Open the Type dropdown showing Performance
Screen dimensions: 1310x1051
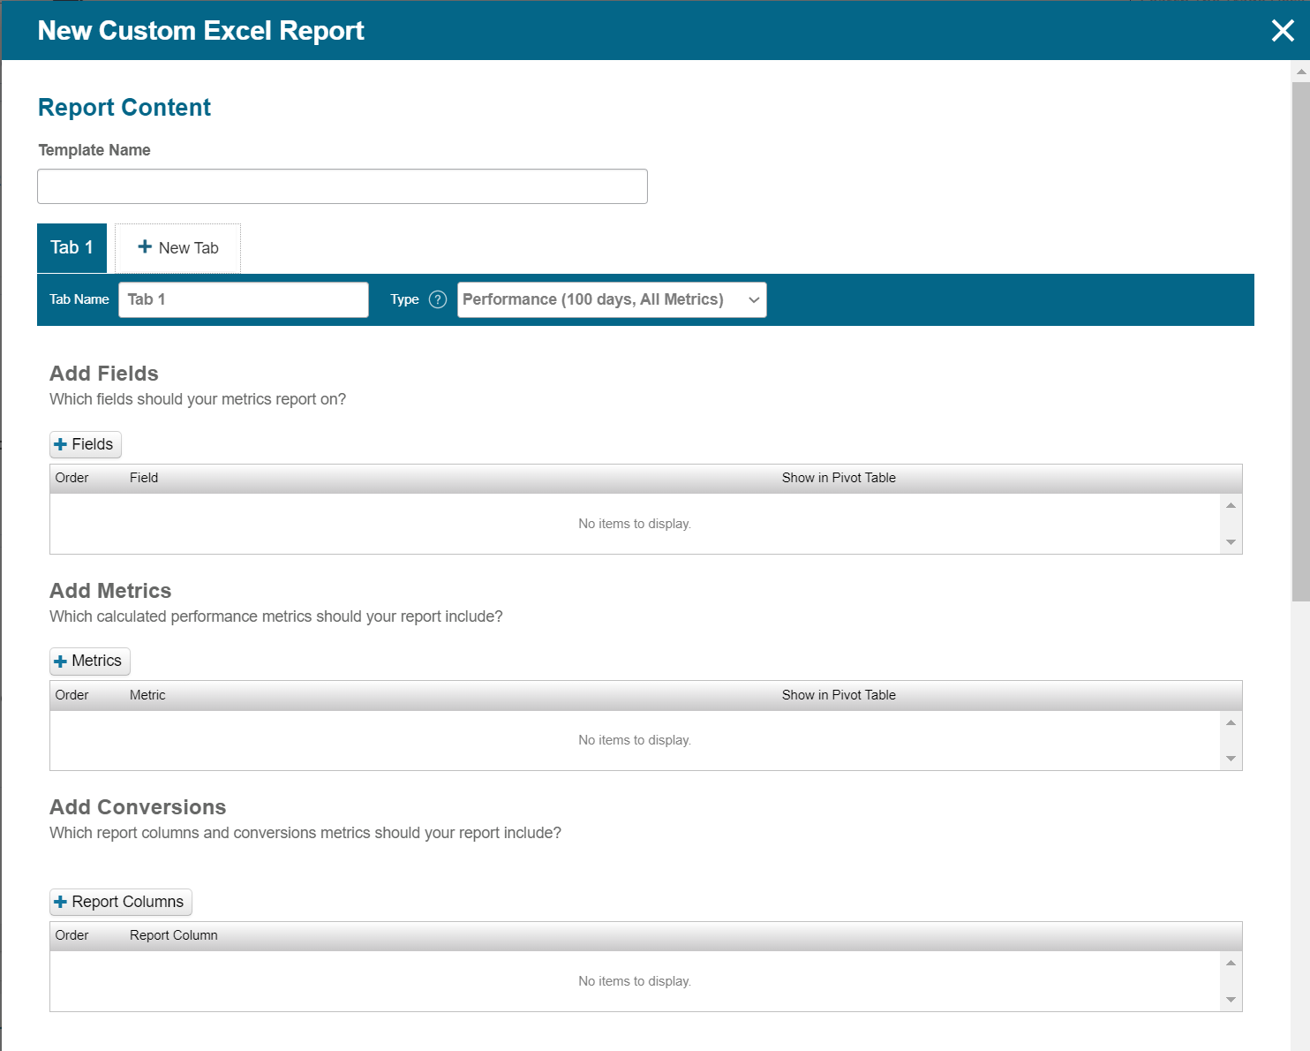point(612,299)
